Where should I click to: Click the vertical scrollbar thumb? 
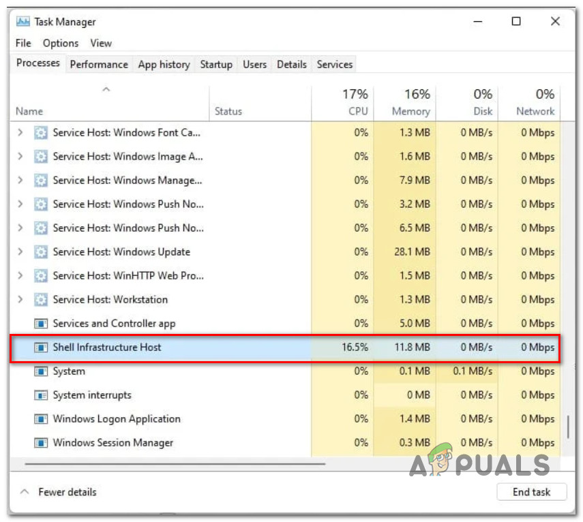(567, 427)
